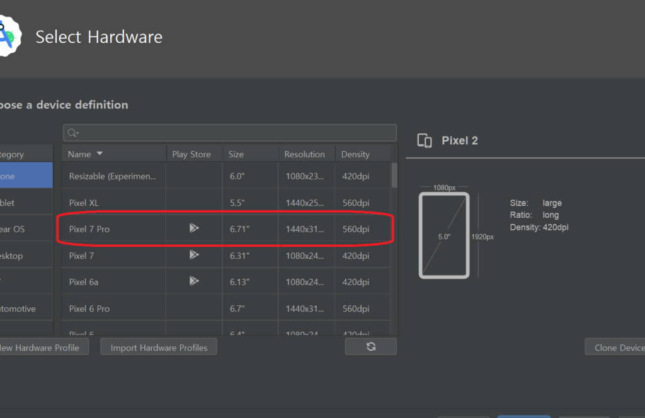Viewport: 645px width, 418px height.
Task: Click the device icon beside Pixel 2 title
Action: (425, 140)
